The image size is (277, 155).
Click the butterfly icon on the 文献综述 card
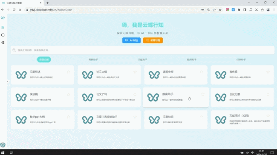pyautogui.click(x=21, y=75)
